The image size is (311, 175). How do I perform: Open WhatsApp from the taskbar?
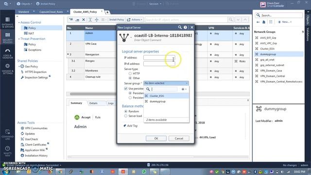[144, 172]
